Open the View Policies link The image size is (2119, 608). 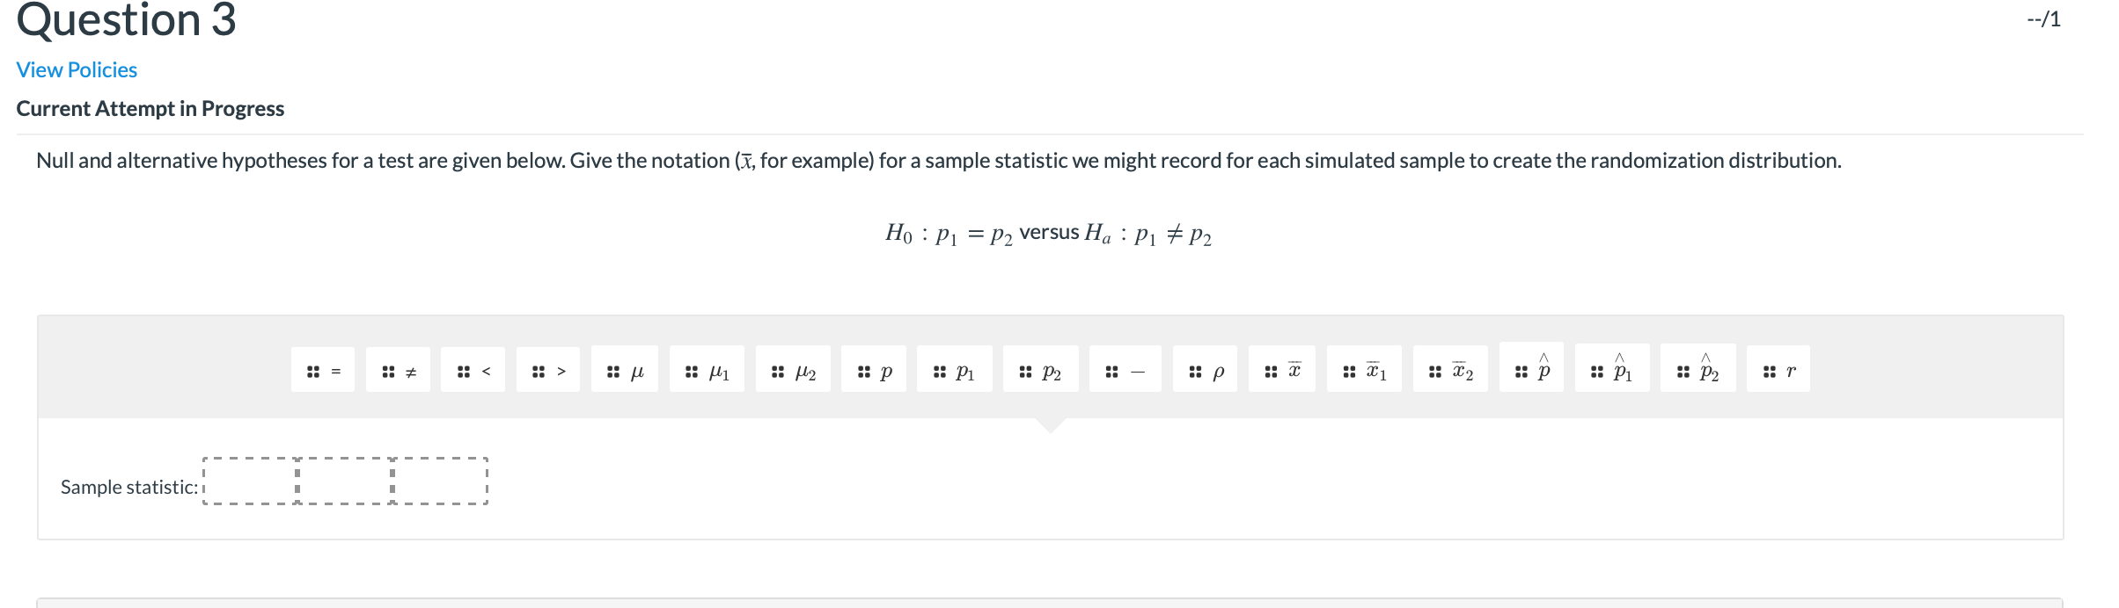coord(76,69)
